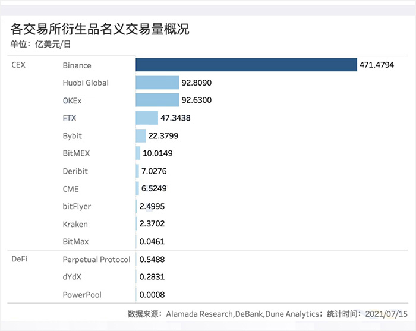Viewport: 416px width, 331px height.
Task: Click the value 0.5488
Action: tap(152, 259)
